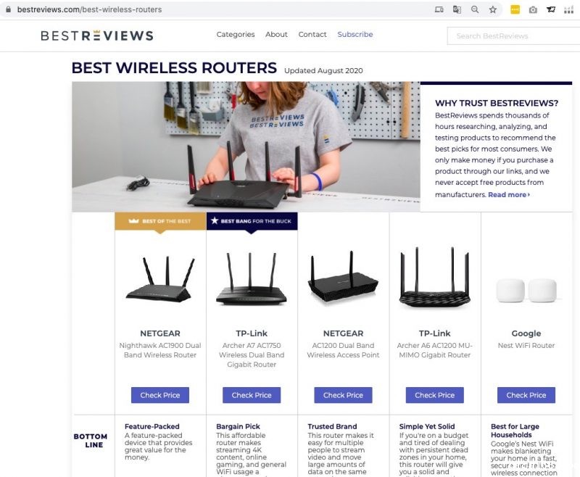Click the zoom magnifier icon in address bar
The width and height of the screenshot is (580, 477).
pos(475,9)
